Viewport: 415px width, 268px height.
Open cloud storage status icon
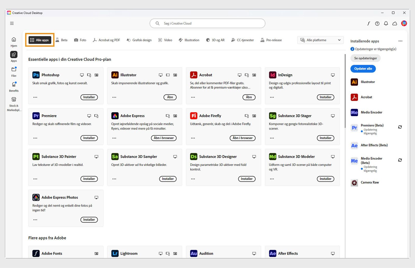point(395,23)
